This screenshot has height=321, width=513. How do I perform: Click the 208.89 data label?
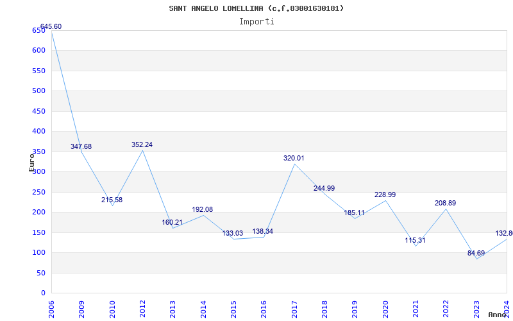pyautogui.click(x=445, y=203)
